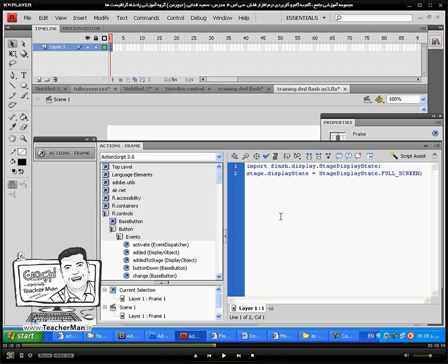This screenshot has width=448, height=364.
Task: Toggle Script Assist mode
Action: click(408, 156)
